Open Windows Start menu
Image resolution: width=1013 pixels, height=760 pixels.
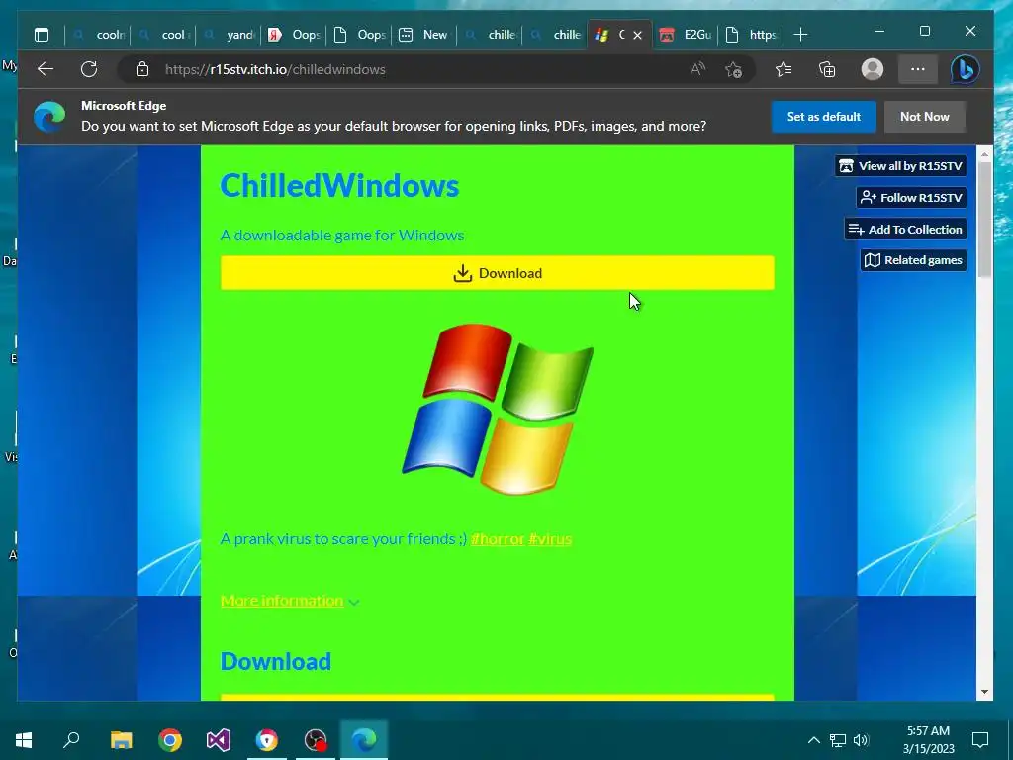coord(24,739)
